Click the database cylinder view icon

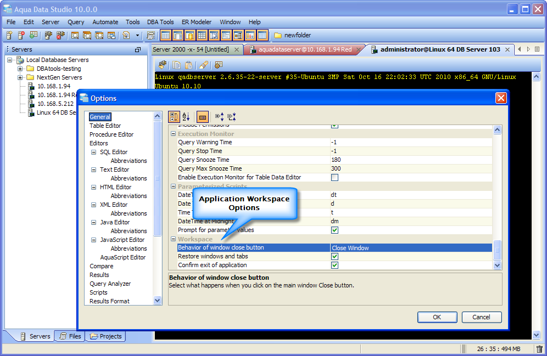pos(189,35)
